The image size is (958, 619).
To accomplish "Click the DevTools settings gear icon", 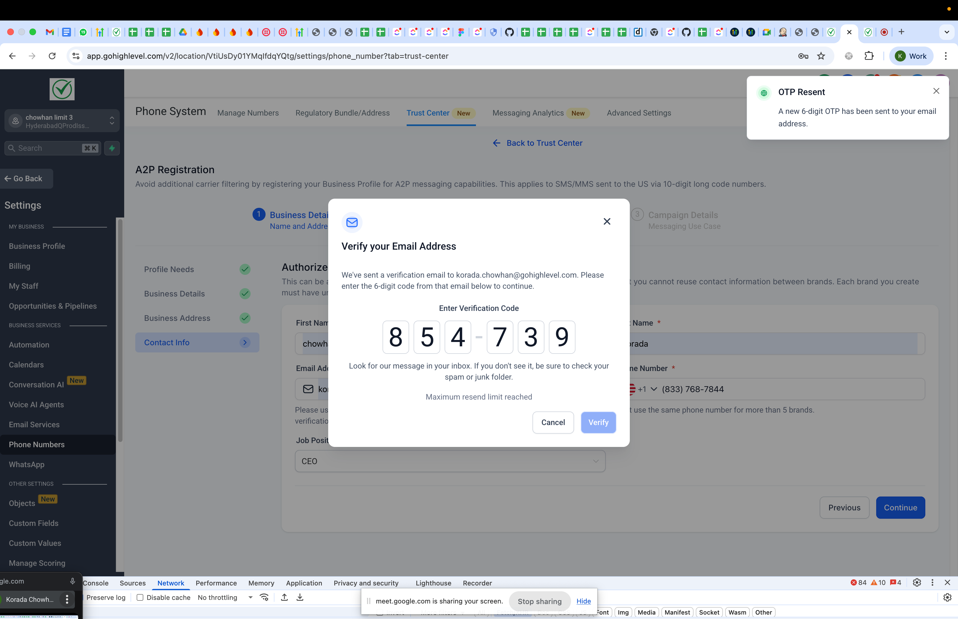I will (917, 582).
